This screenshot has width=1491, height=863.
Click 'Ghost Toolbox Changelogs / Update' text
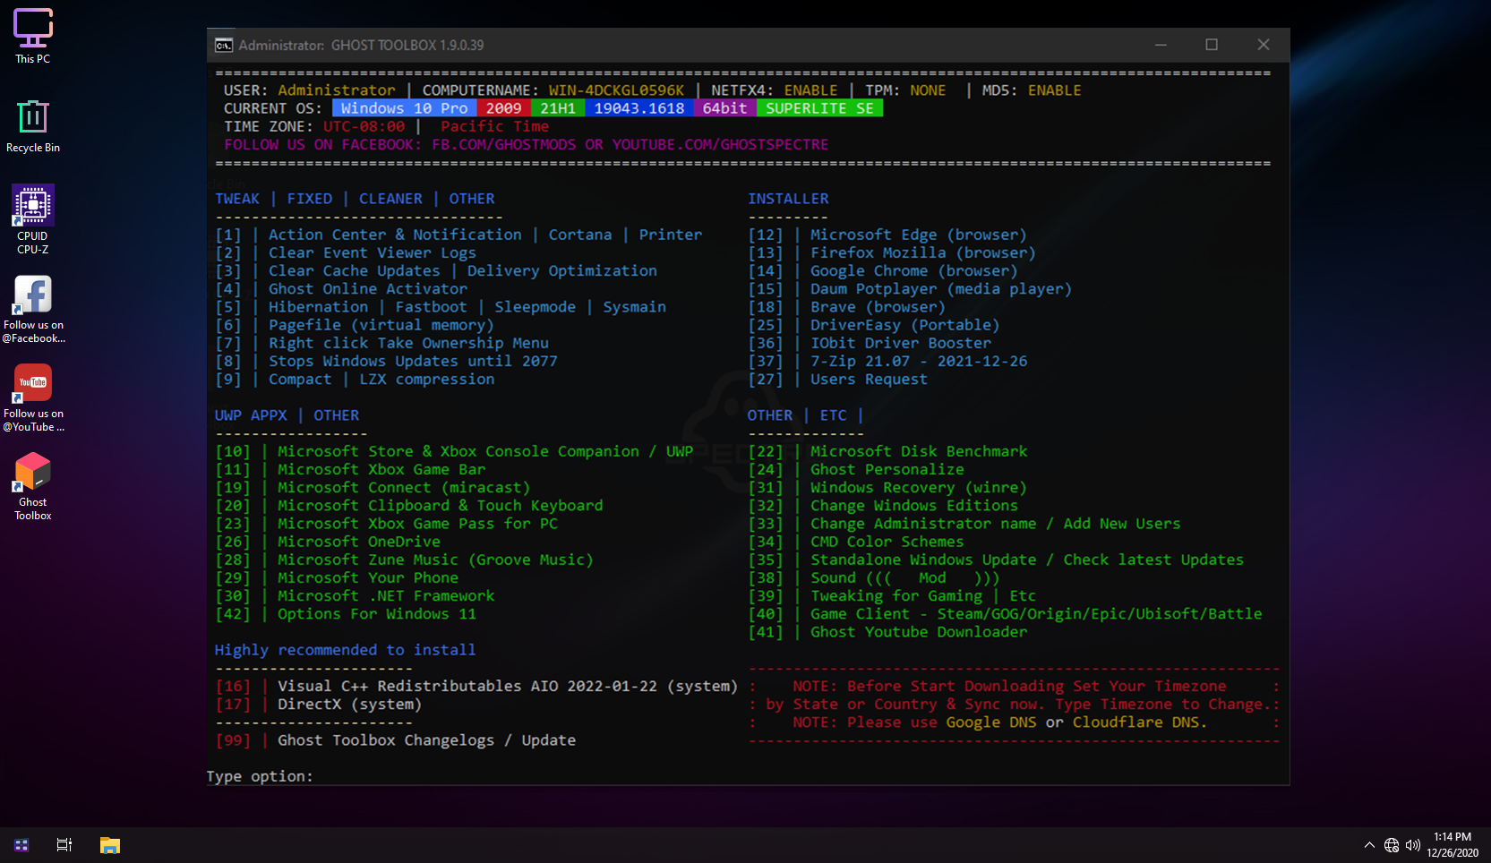point(426,740)
